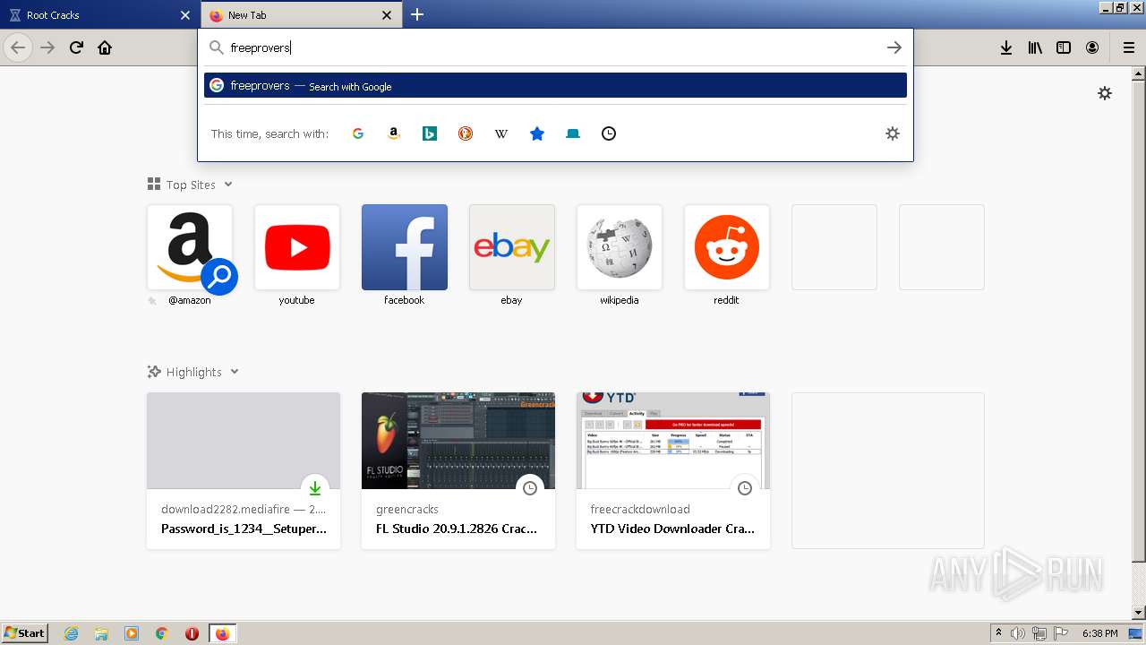This screenshot has width=1146, height=645.
Task: Search this time with Amazon icon
Action: [x=394, y=133]
